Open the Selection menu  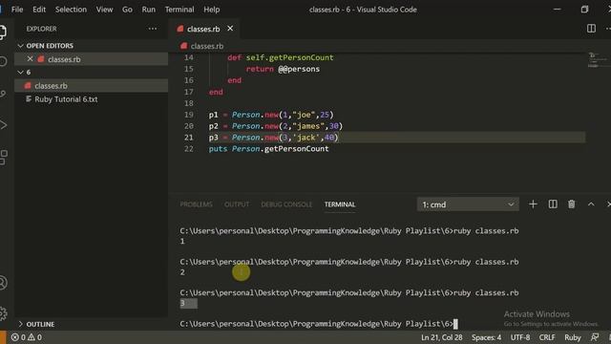[71, 10]
